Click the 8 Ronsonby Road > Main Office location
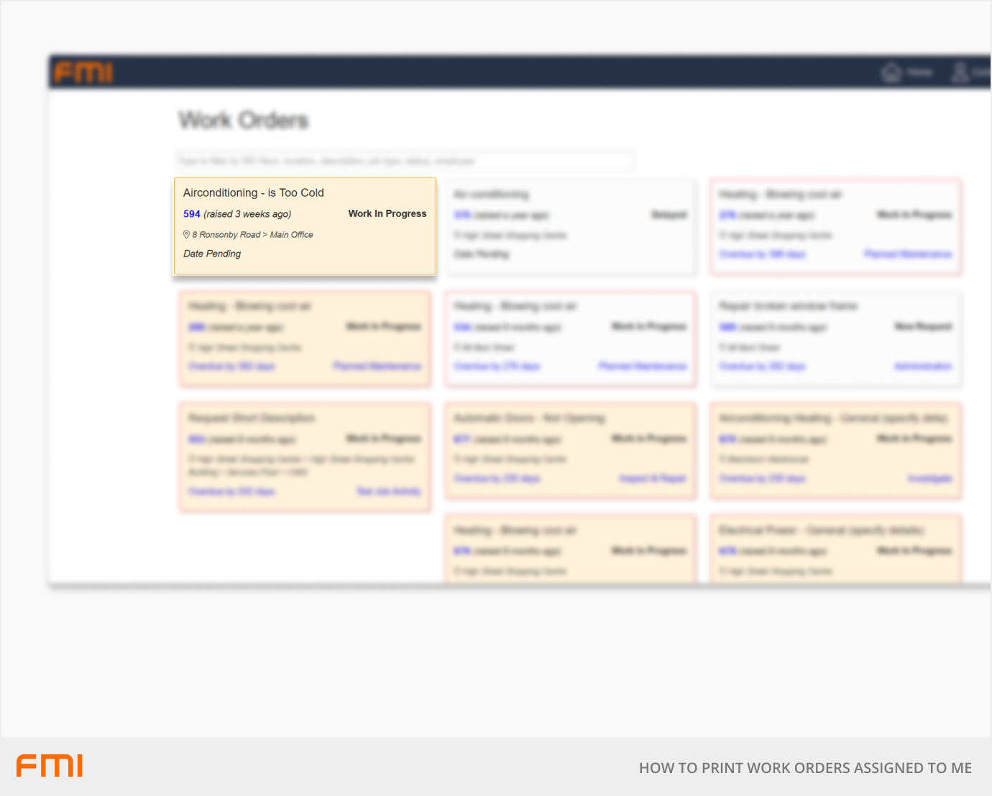This screenshot has width=992, height=796. click(x=252, y=235)
